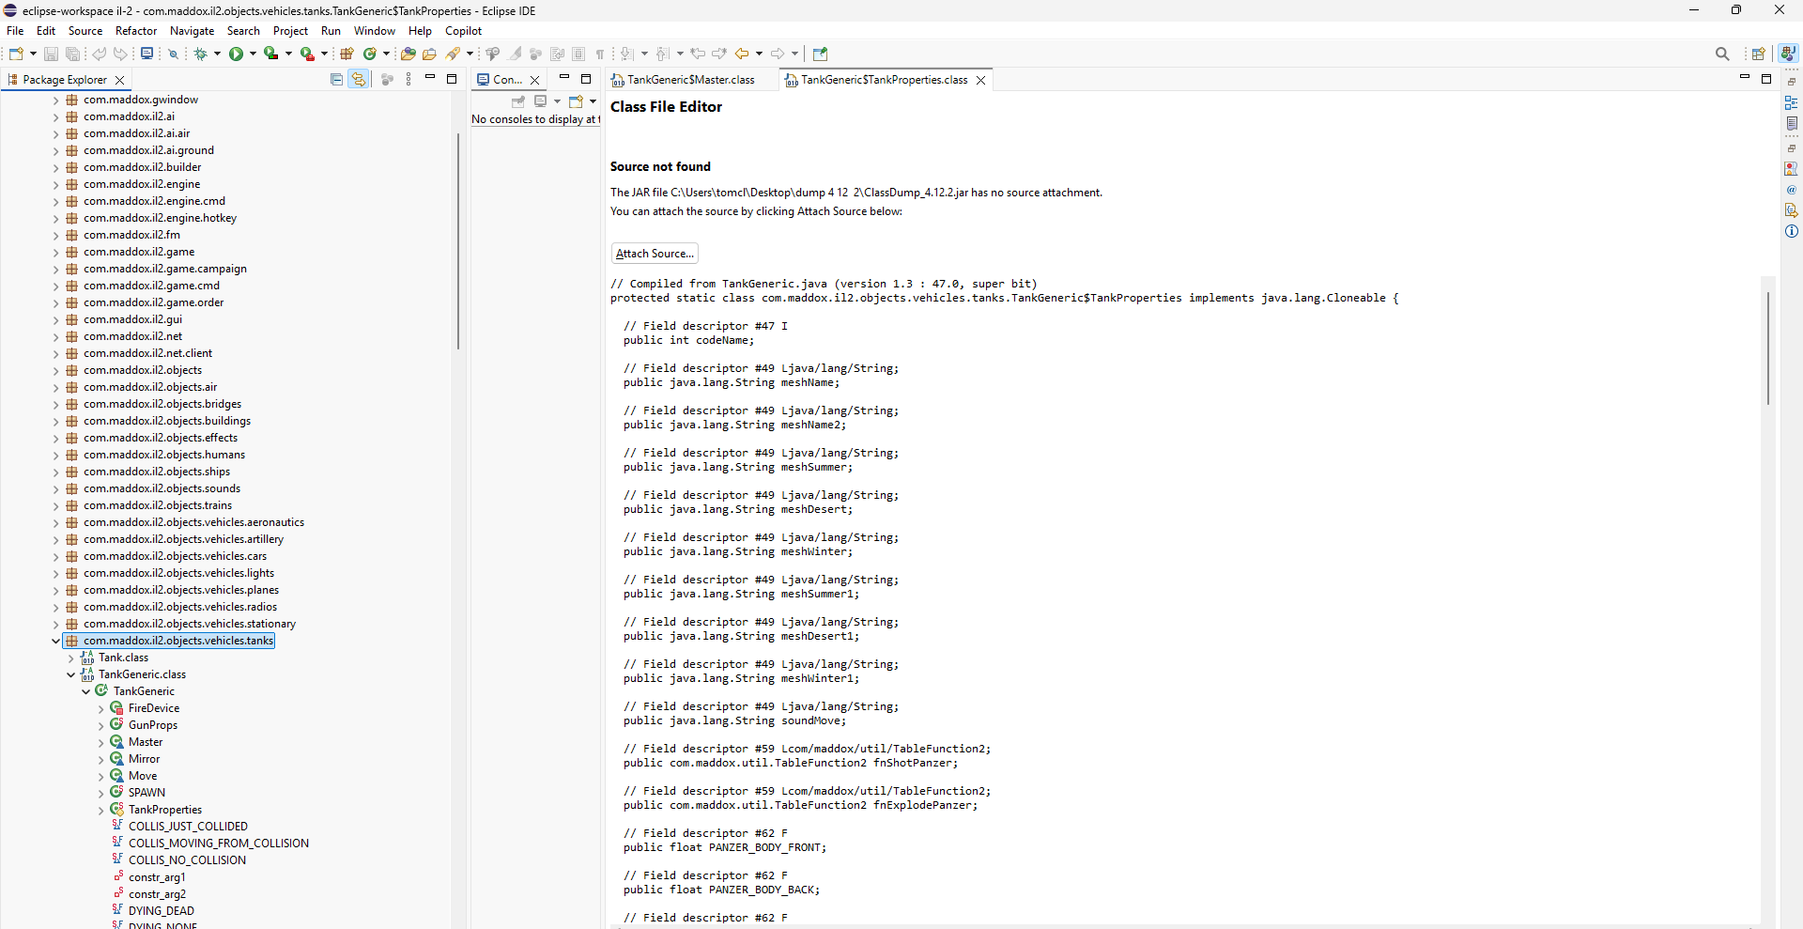Click the Open Console icon
This screenshot has height=929, width=1803.
(x=576, y=101)
